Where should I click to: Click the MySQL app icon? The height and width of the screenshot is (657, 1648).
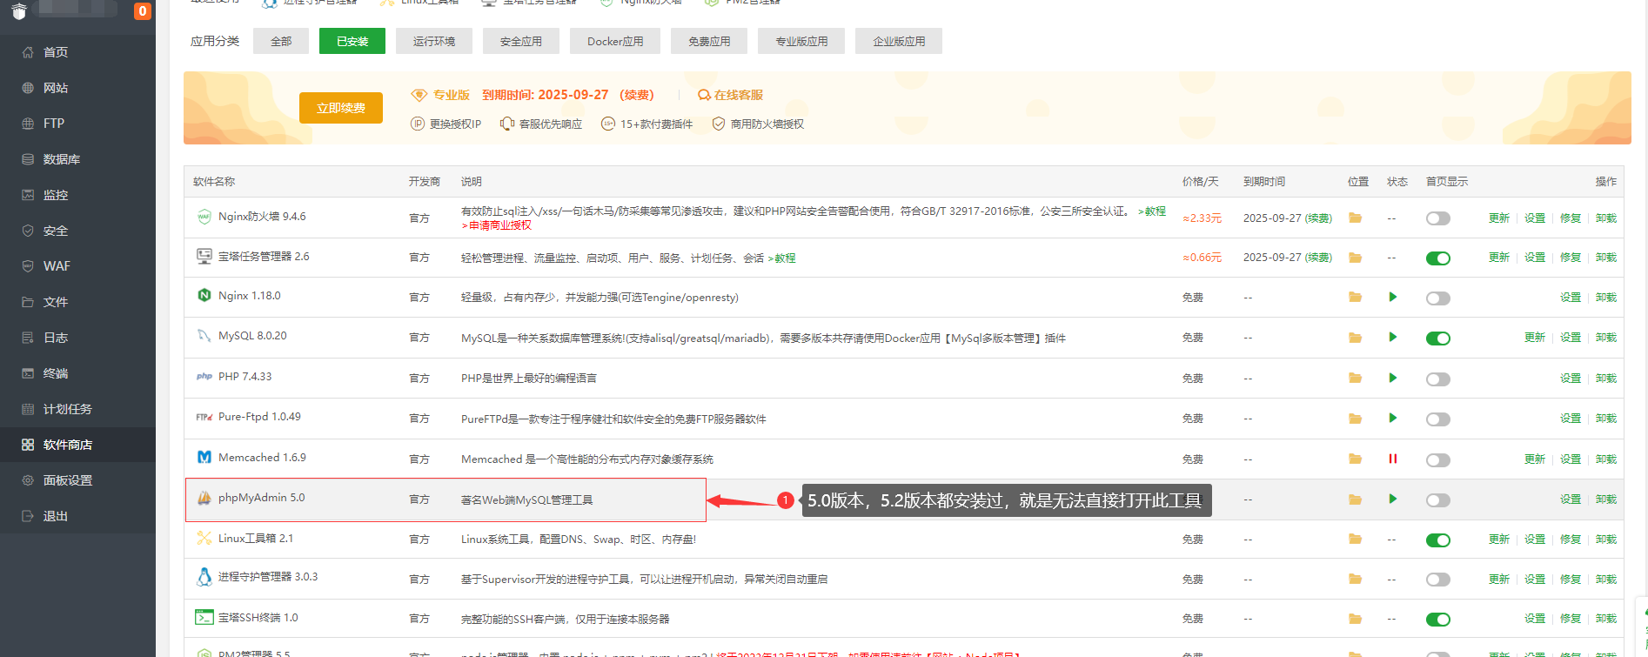click(x=204, y=336)
